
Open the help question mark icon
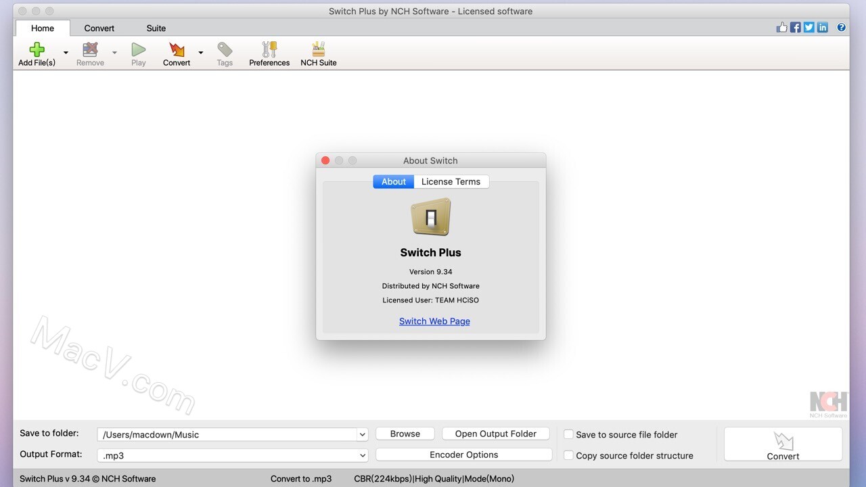click(842, 28)
